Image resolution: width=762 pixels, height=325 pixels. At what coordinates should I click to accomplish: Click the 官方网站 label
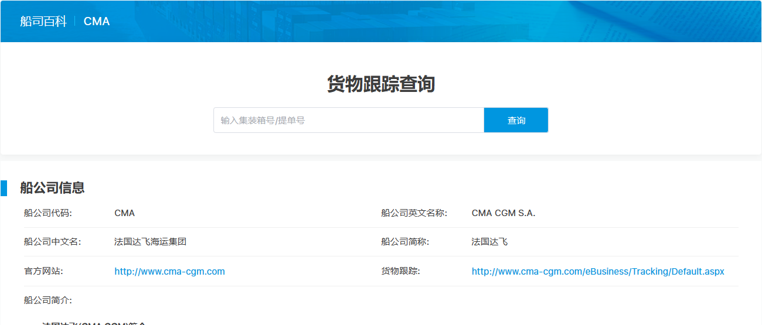click(43, 271)
